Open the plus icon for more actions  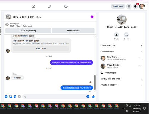(x=6, y=97)
